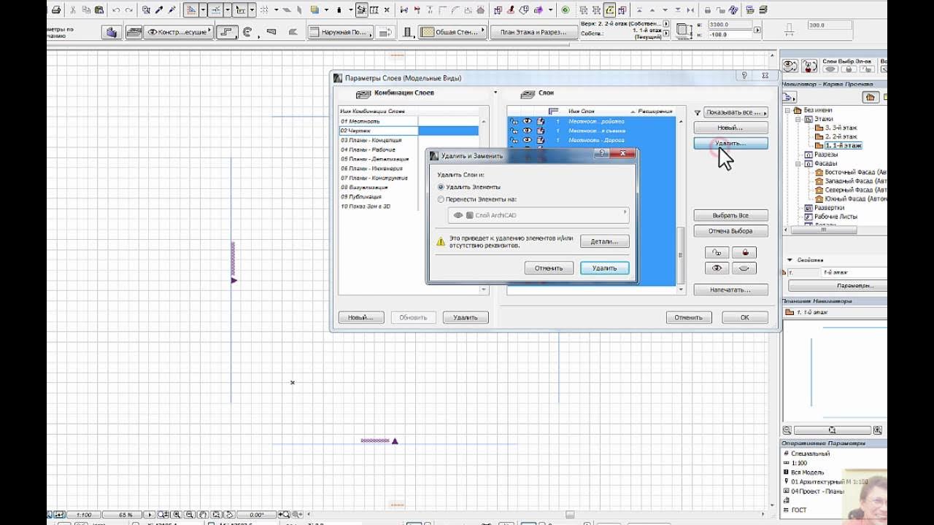Toggle lock icon of Местность - Дорога layer

(x=514, y=140)
